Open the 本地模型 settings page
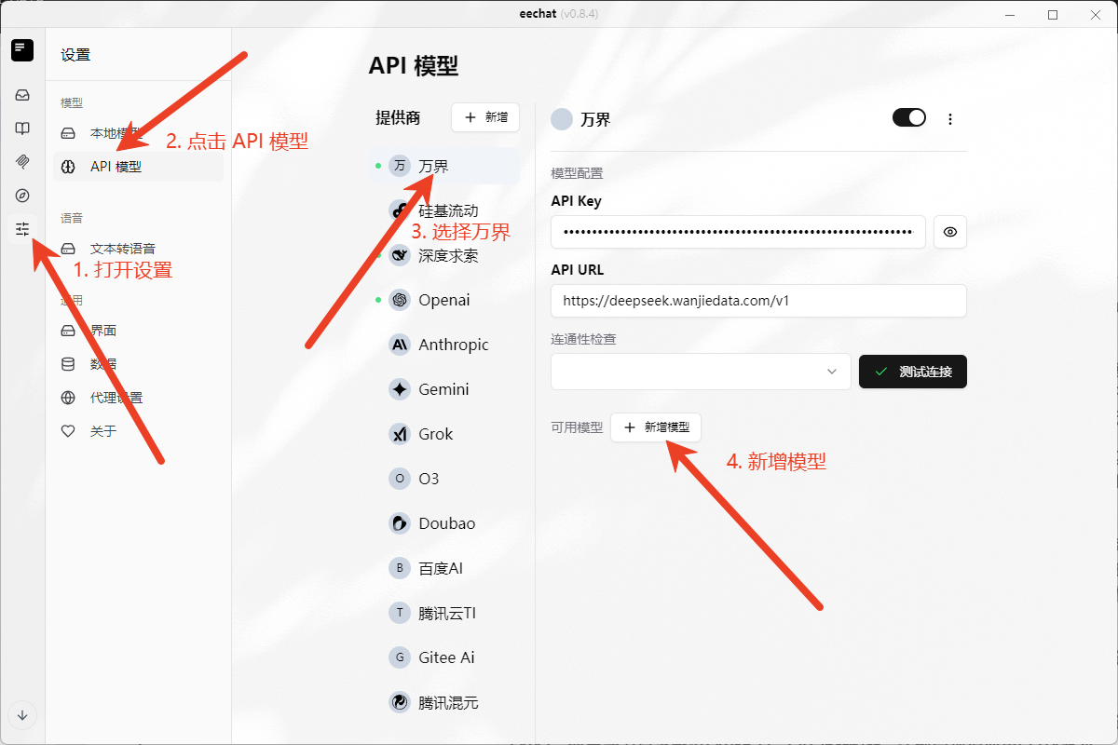Image resolution: width=1118 pixels, height=745 pixels. [138, 133]
